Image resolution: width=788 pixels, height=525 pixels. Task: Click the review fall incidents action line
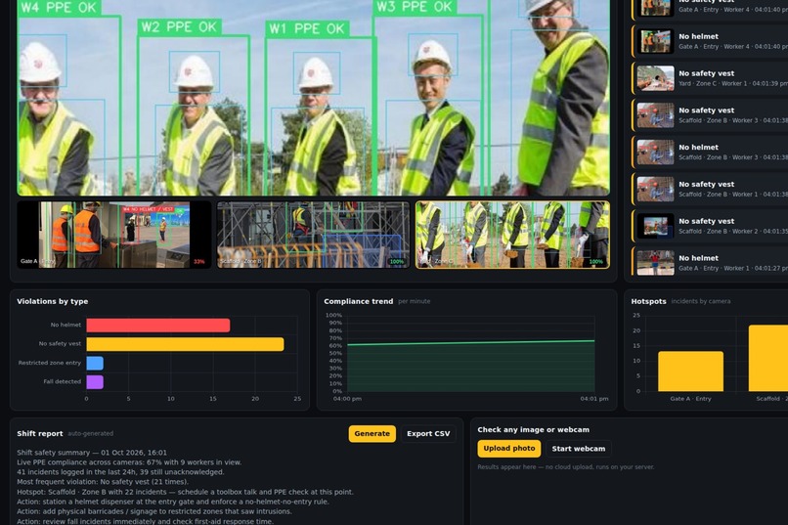(146, 521)
